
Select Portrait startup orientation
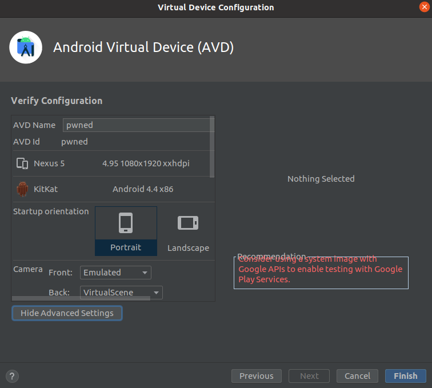[126, 231]
